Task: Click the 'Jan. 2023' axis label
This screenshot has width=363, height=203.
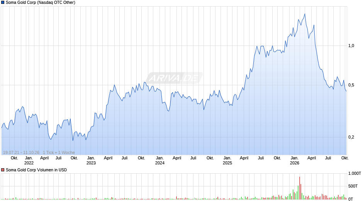Action: click(x=91, y=161)
